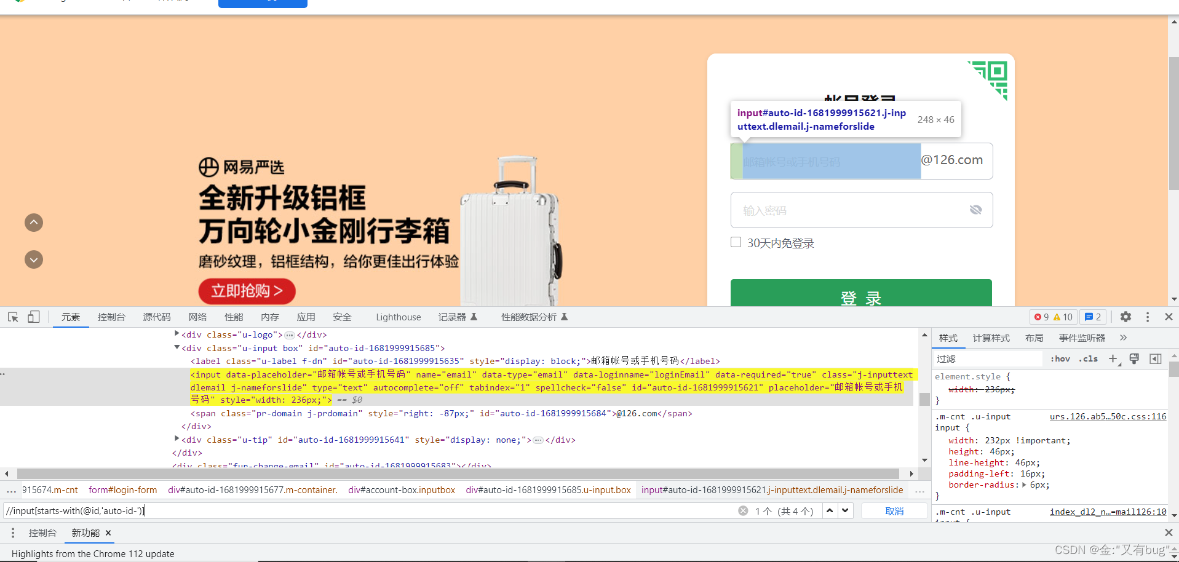Click the errors and warnings counter

(1053, 317)
